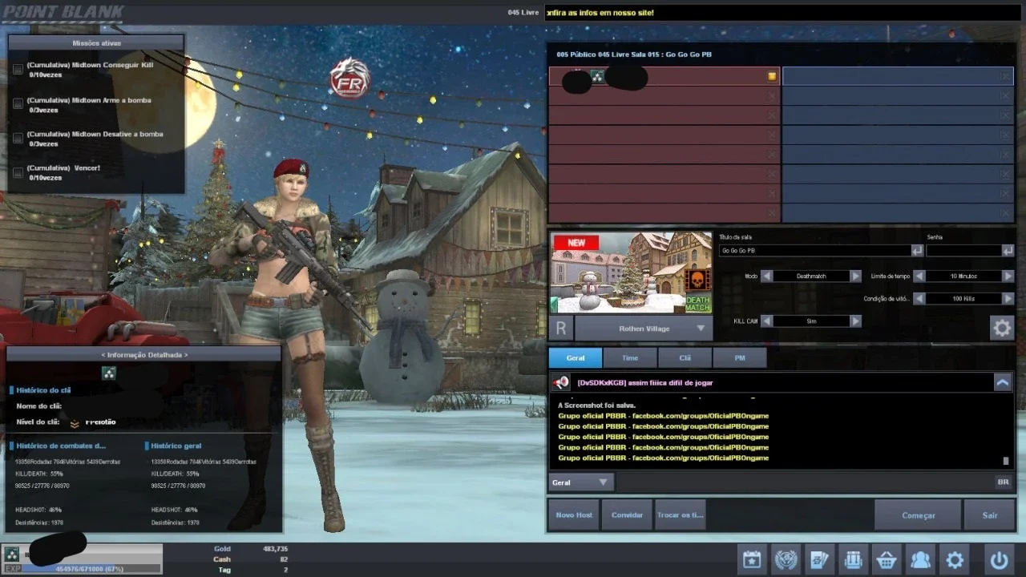Close the second blue team slot
This screenshot has width=1026, height=577.
1005,95
